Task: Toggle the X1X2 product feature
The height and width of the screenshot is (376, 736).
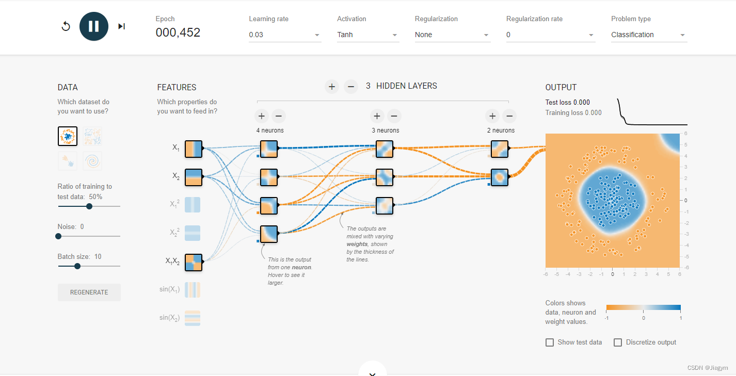Action: [194, 262]
